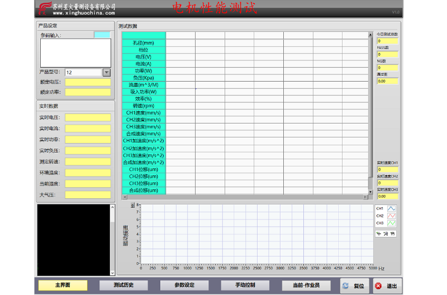Click the CH3 green waveform legend icon
The image size is (447, 295).
(391, 223)
